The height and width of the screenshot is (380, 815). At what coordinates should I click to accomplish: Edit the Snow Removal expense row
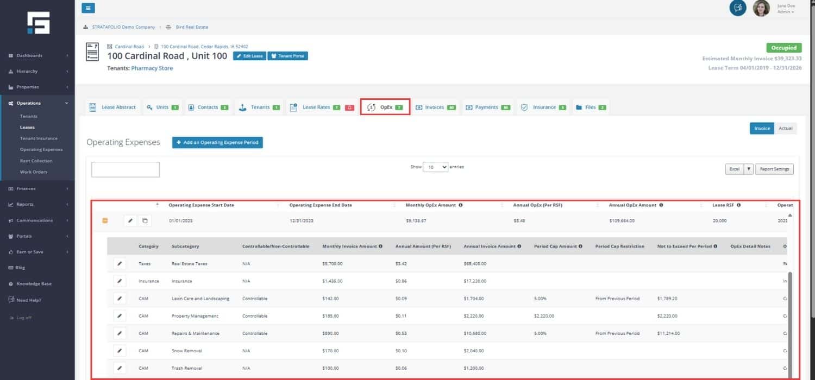pyautogui.click(x=120, y=351)
